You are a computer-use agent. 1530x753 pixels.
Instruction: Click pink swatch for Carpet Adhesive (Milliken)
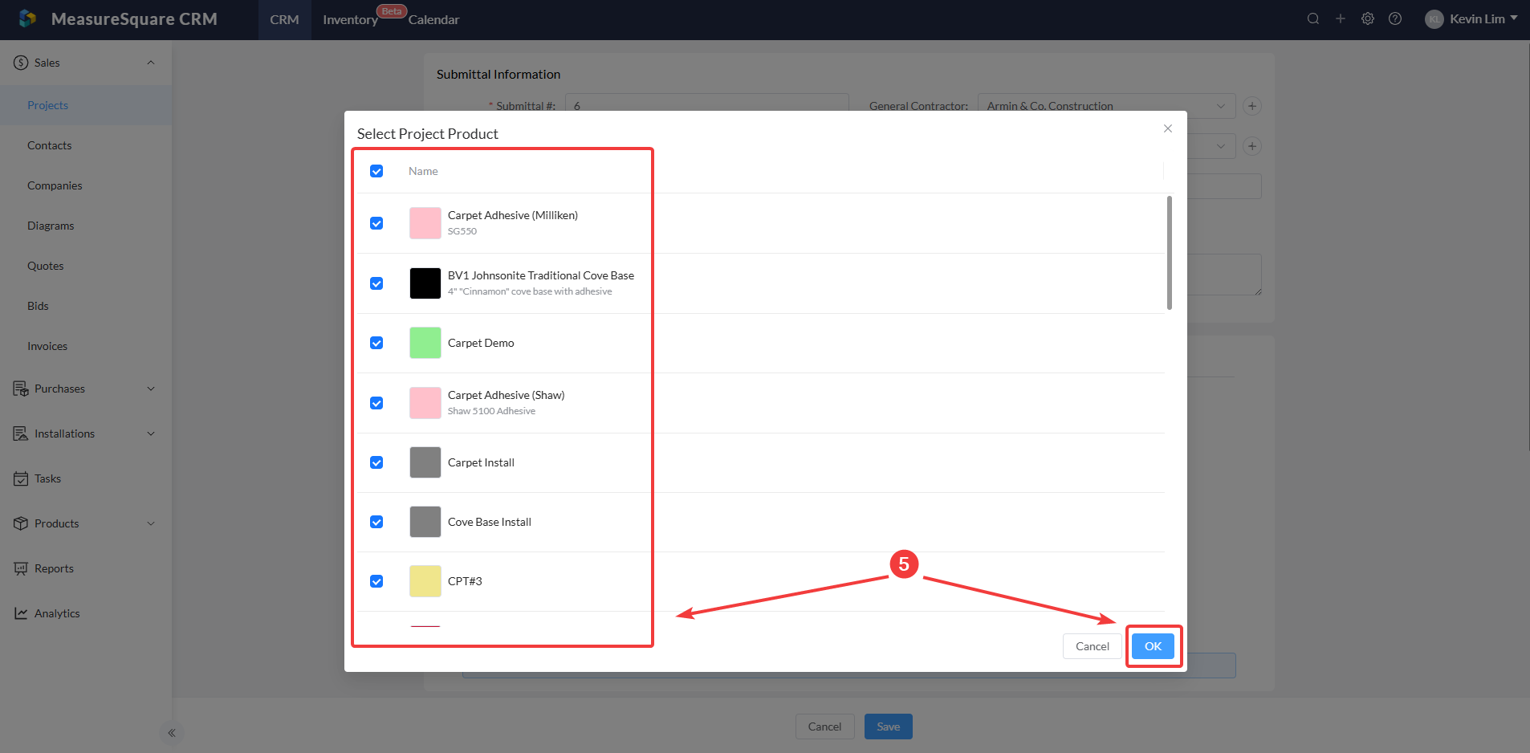coord(425,223)
